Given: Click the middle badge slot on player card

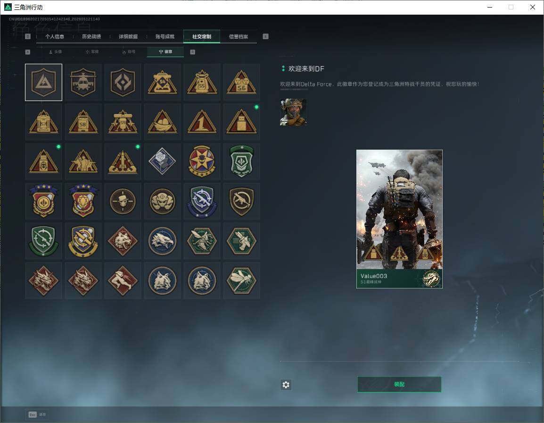Looking at the screenshot, I should (399, 253).
